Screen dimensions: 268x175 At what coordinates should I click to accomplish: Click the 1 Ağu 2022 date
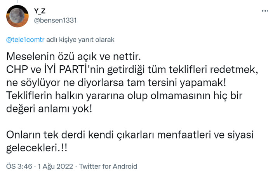pos(55,166)
